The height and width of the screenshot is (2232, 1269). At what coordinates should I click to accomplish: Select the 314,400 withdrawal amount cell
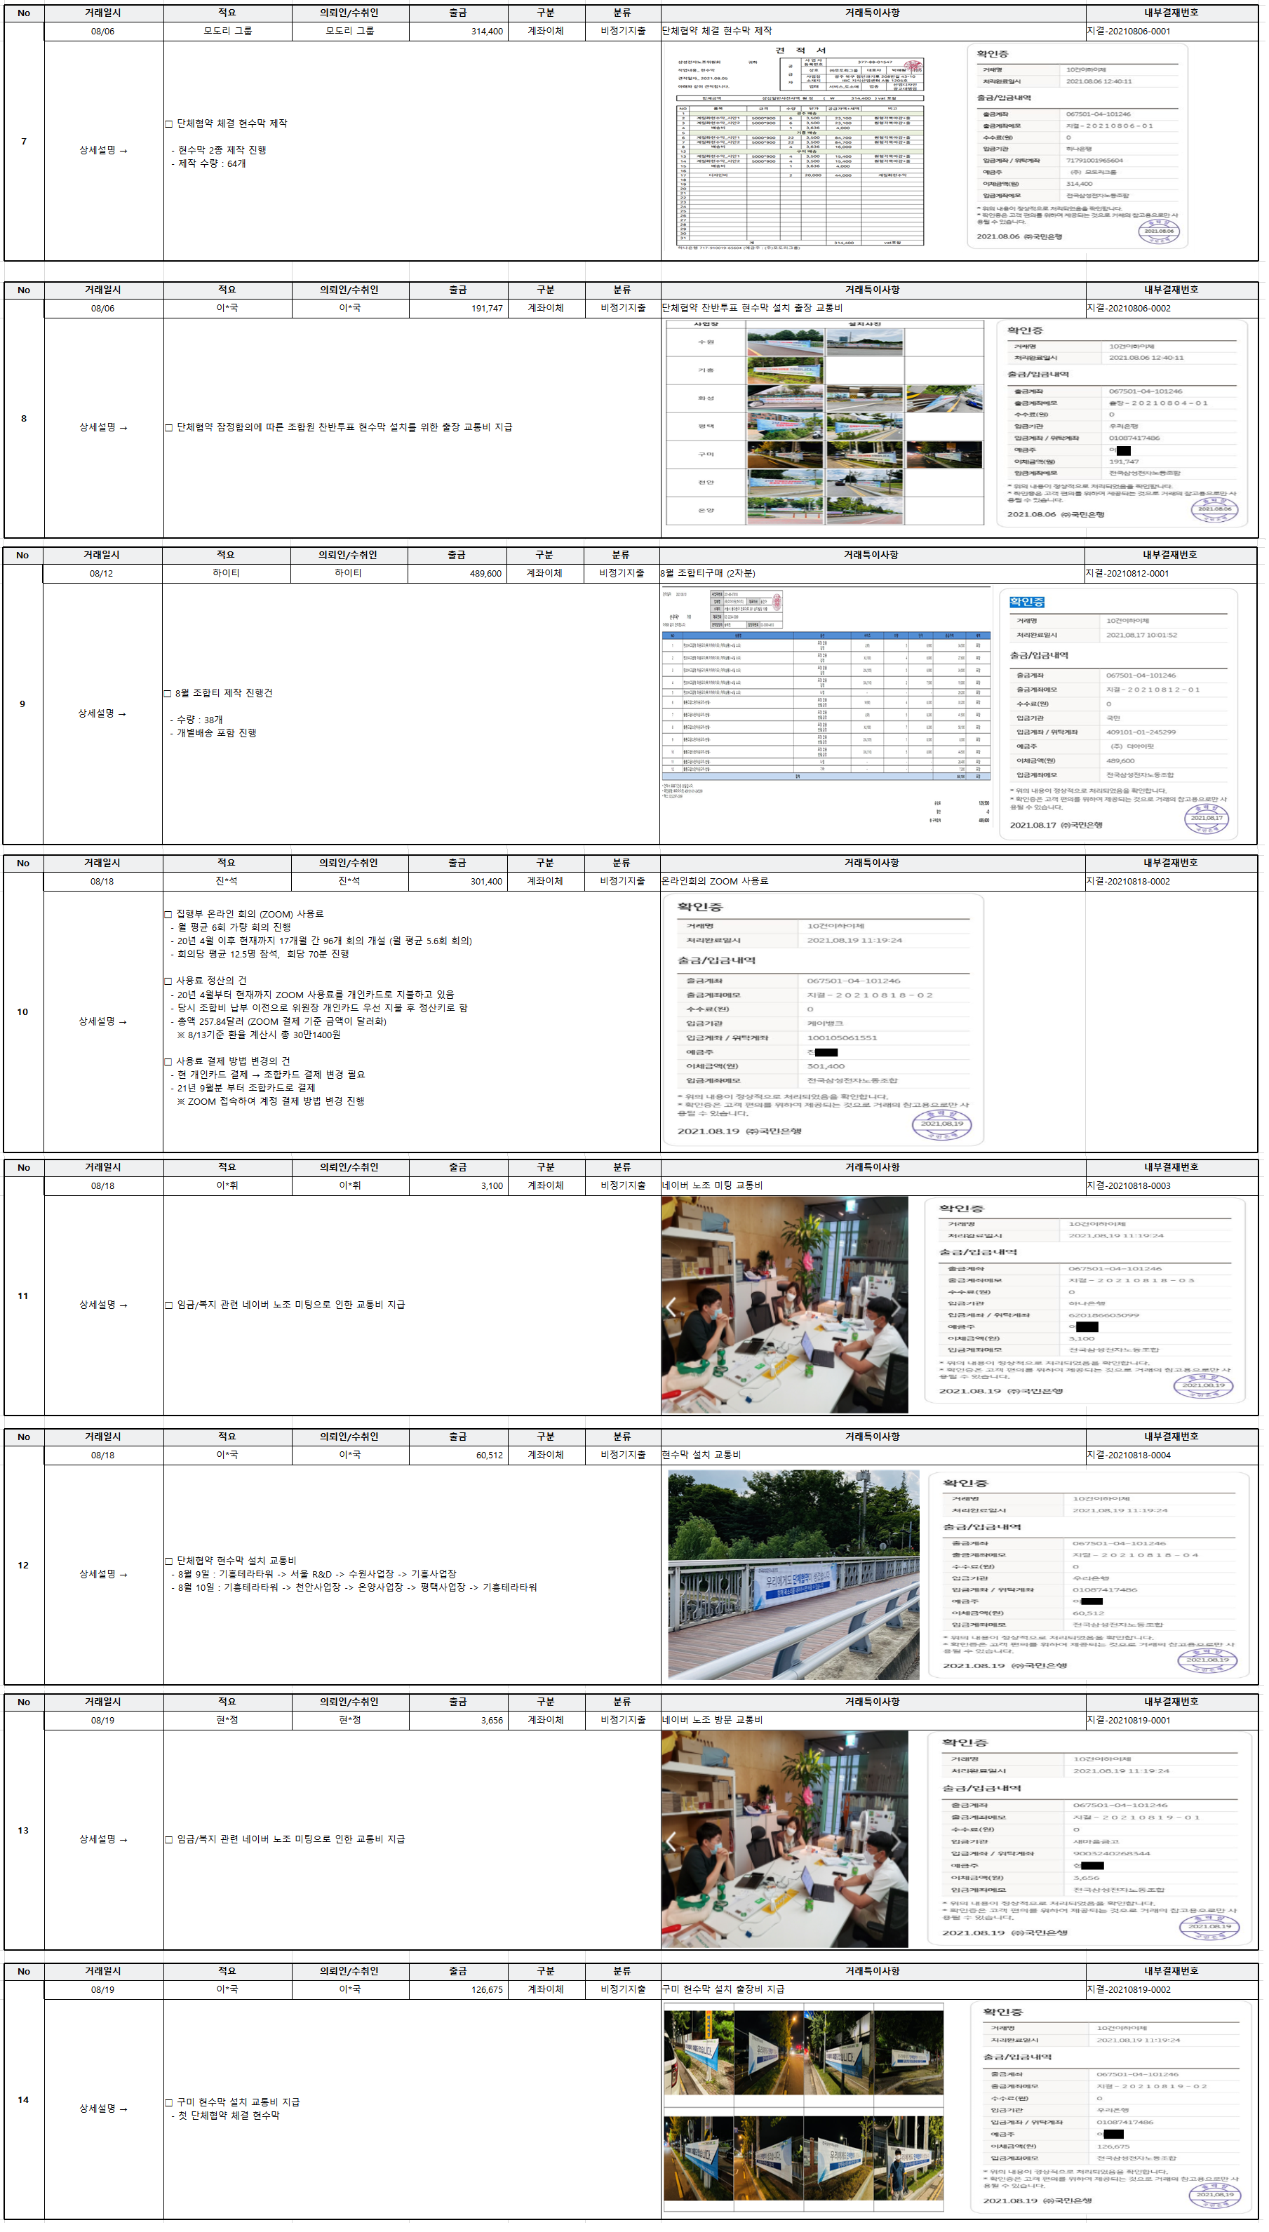click(x=457, y=32)
